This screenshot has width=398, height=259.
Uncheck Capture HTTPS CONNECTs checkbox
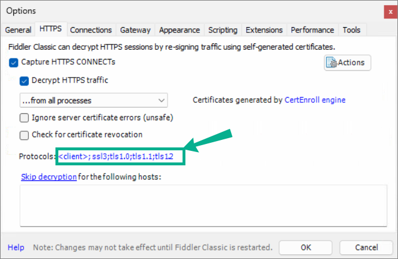13,62
